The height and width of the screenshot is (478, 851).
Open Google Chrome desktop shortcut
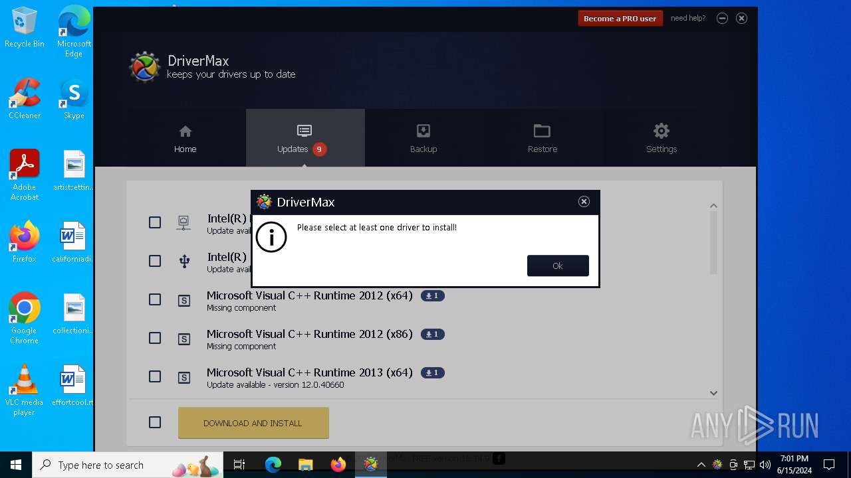pos(25,319)
